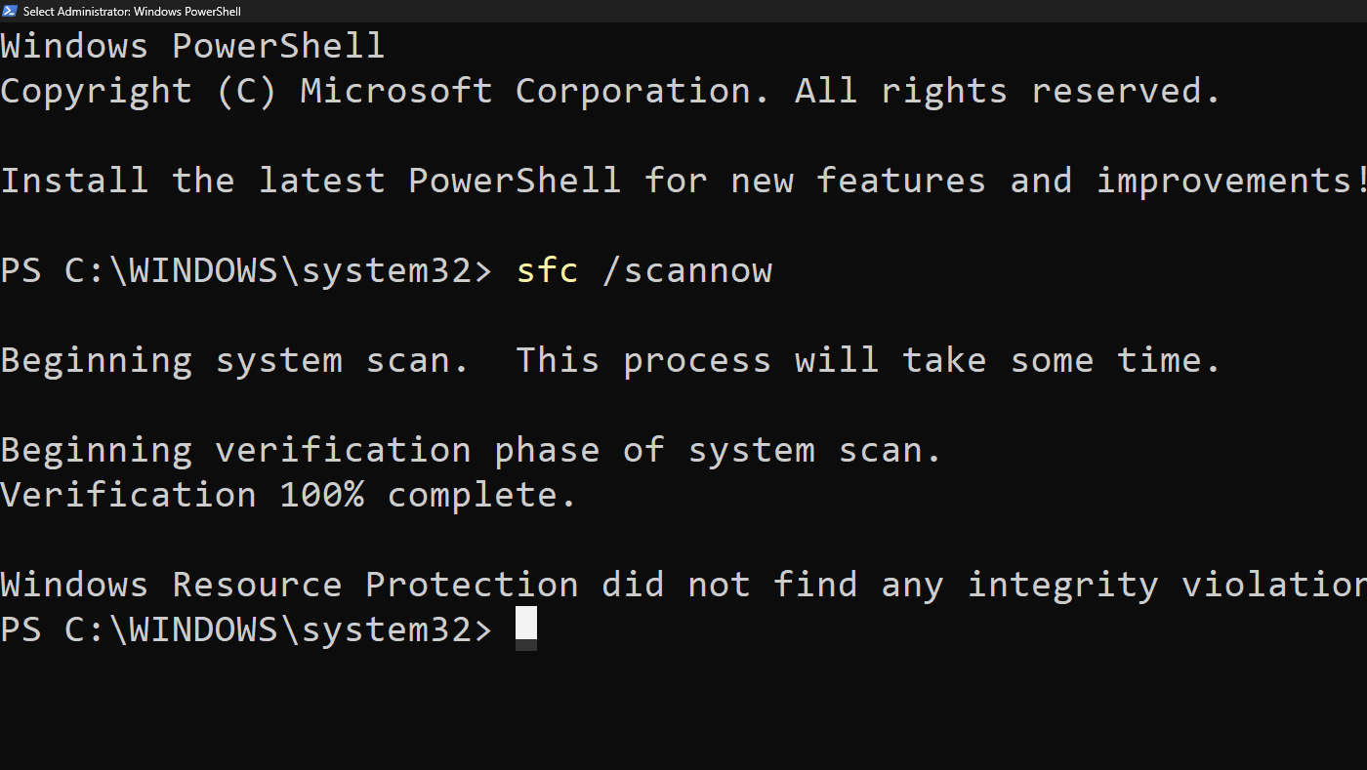The height and width of the screenshot is (770, 1367).
Task: Click the empty console area below prompt
Action: click(x=683, y=712)
